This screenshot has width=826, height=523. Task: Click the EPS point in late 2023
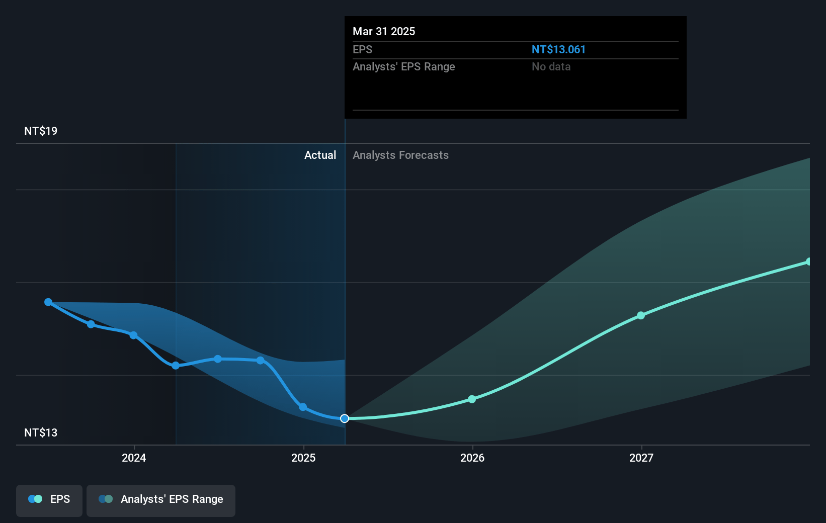(x=91, y=324)
